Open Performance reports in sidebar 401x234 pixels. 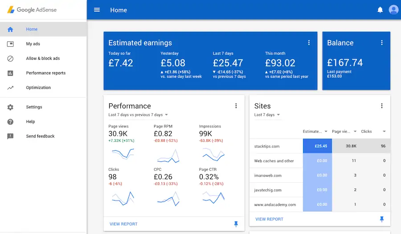[45, 73]
